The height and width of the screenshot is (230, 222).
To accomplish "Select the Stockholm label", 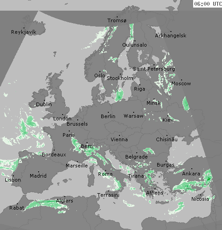I will (120, 78).
